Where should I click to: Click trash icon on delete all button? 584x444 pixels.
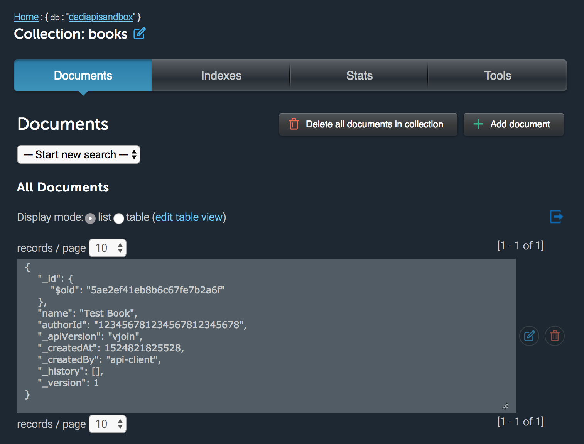tap(294, 124)
